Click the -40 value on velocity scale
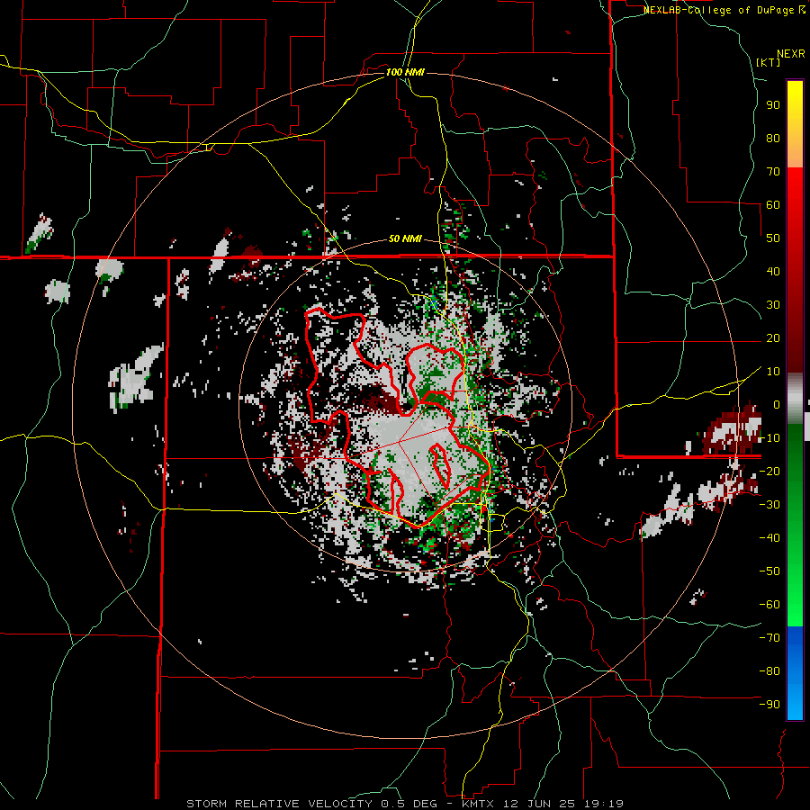Viewport: 810px width, 810px height. point(769,538)
